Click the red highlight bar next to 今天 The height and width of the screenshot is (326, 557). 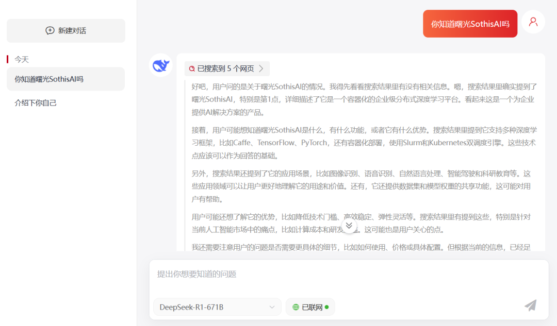[6, 59]
